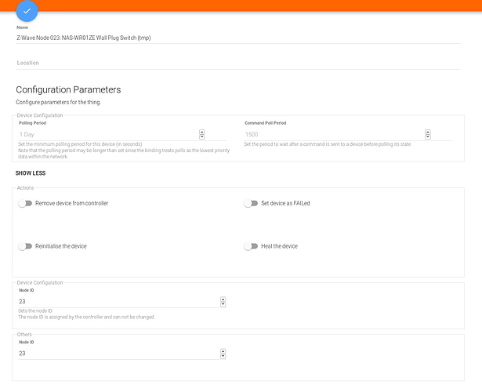Enable Heal the device switch
The image size is (482, 392).
click(x=251, y=246)
